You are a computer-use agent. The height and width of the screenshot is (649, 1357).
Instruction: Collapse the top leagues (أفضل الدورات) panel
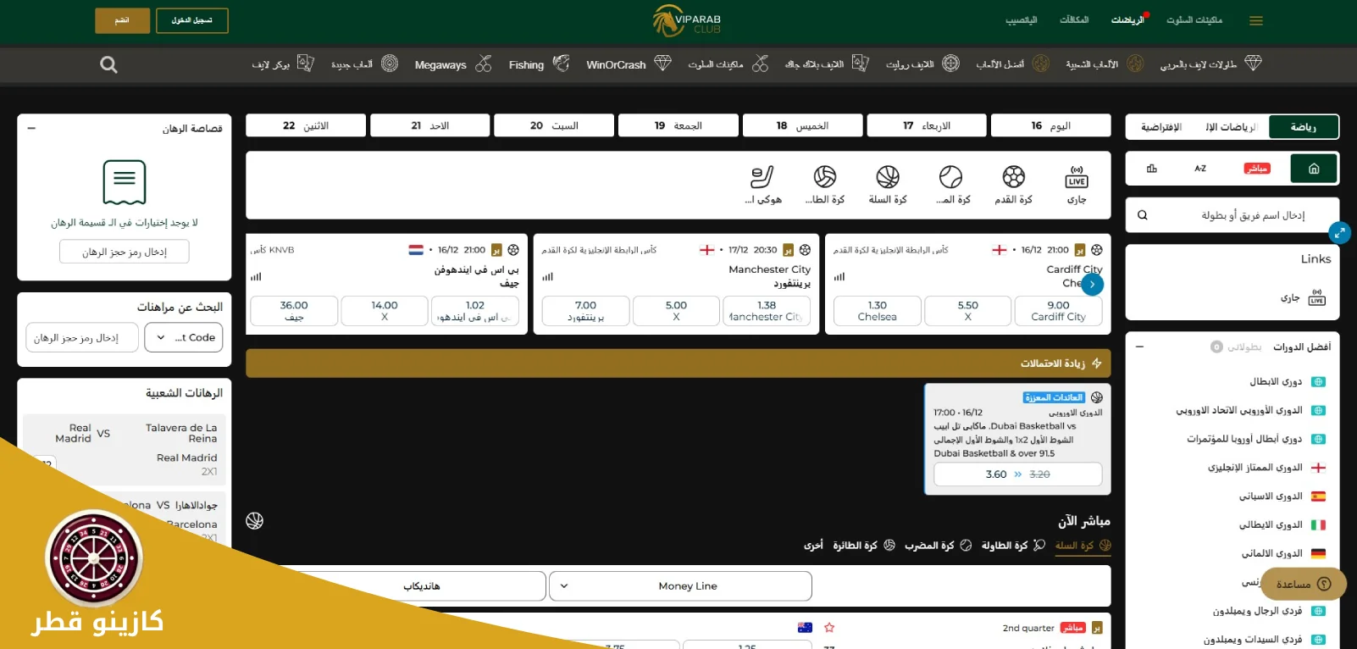click(x=1139, y=347)
